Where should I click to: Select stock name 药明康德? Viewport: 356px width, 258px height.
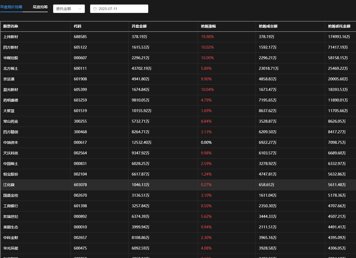point(11,100)
